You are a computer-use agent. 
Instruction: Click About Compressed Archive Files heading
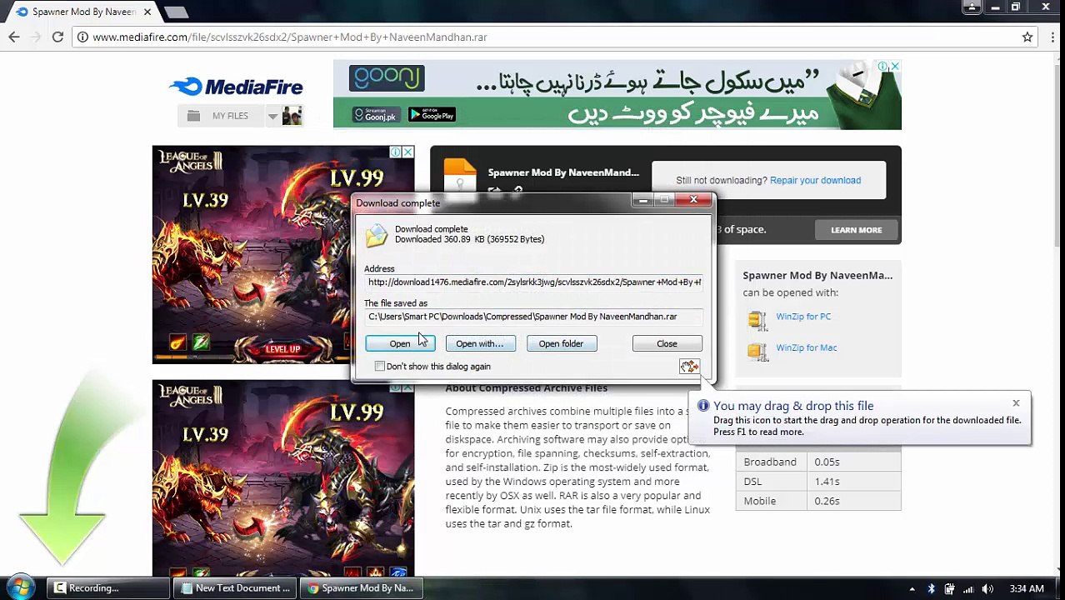click(526, 388)
